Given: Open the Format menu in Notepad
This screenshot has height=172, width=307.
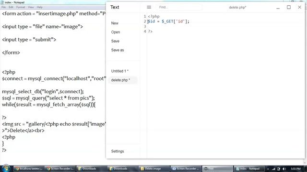Looking at the screenshot, I should pos(21,7).
